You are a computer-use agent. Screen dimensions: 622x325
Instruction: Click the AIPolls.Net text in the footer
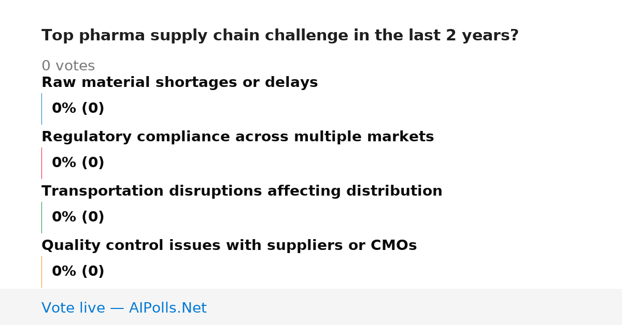(x=167, y=308)
